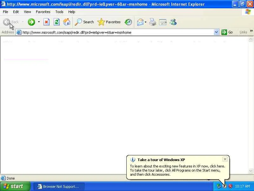The image size is (254, 191).
Task: Open the Tools menu
Action: coord(59,12)
